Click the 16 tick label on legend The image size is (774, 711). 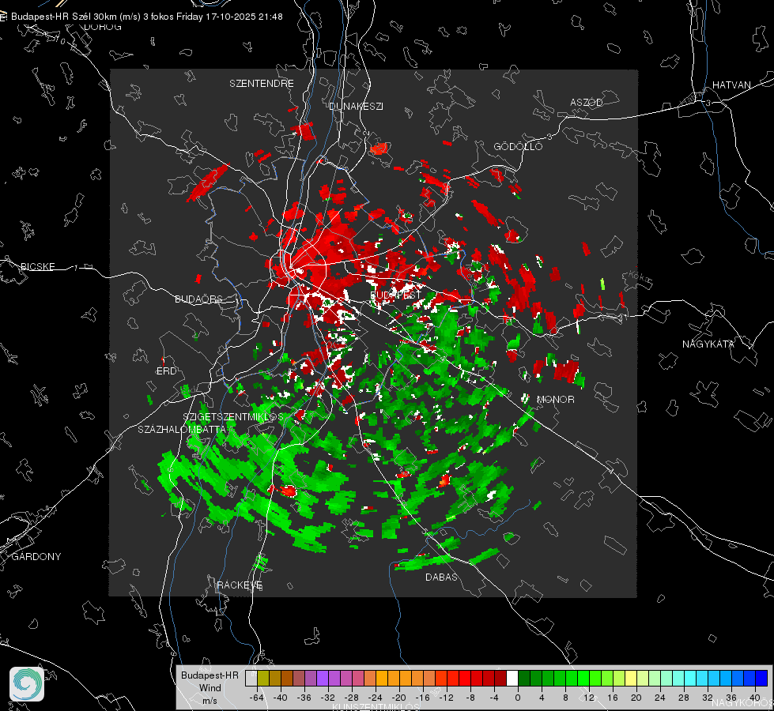point(613,698)
